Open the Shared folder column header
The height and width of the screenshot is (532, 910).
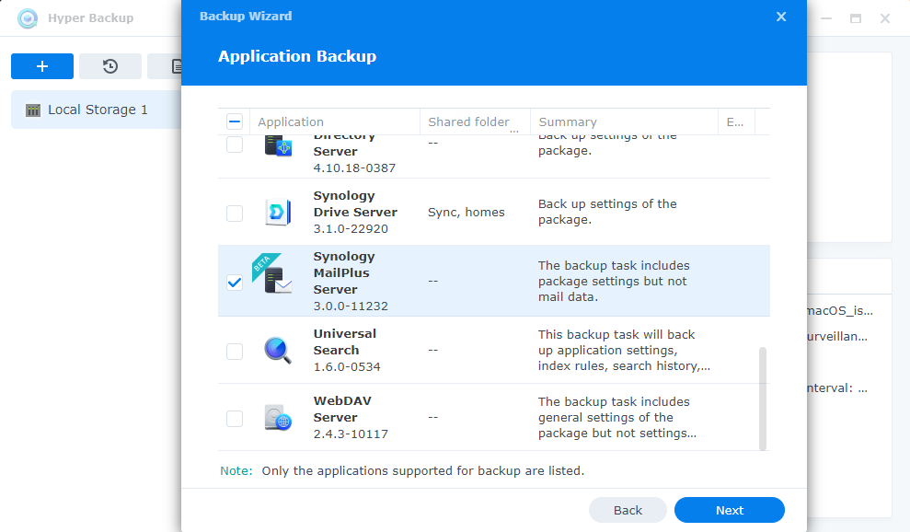468,121
